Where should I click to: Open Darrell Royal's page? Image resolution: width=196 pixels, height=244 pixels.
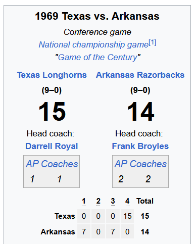(x=52, y=146)
